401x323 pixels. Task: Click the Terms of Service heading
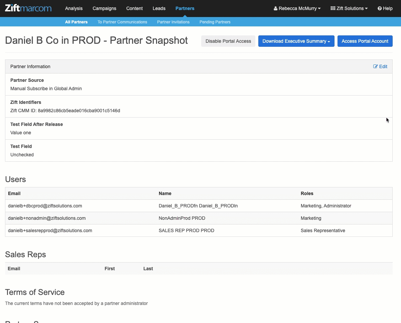point(35,292)
